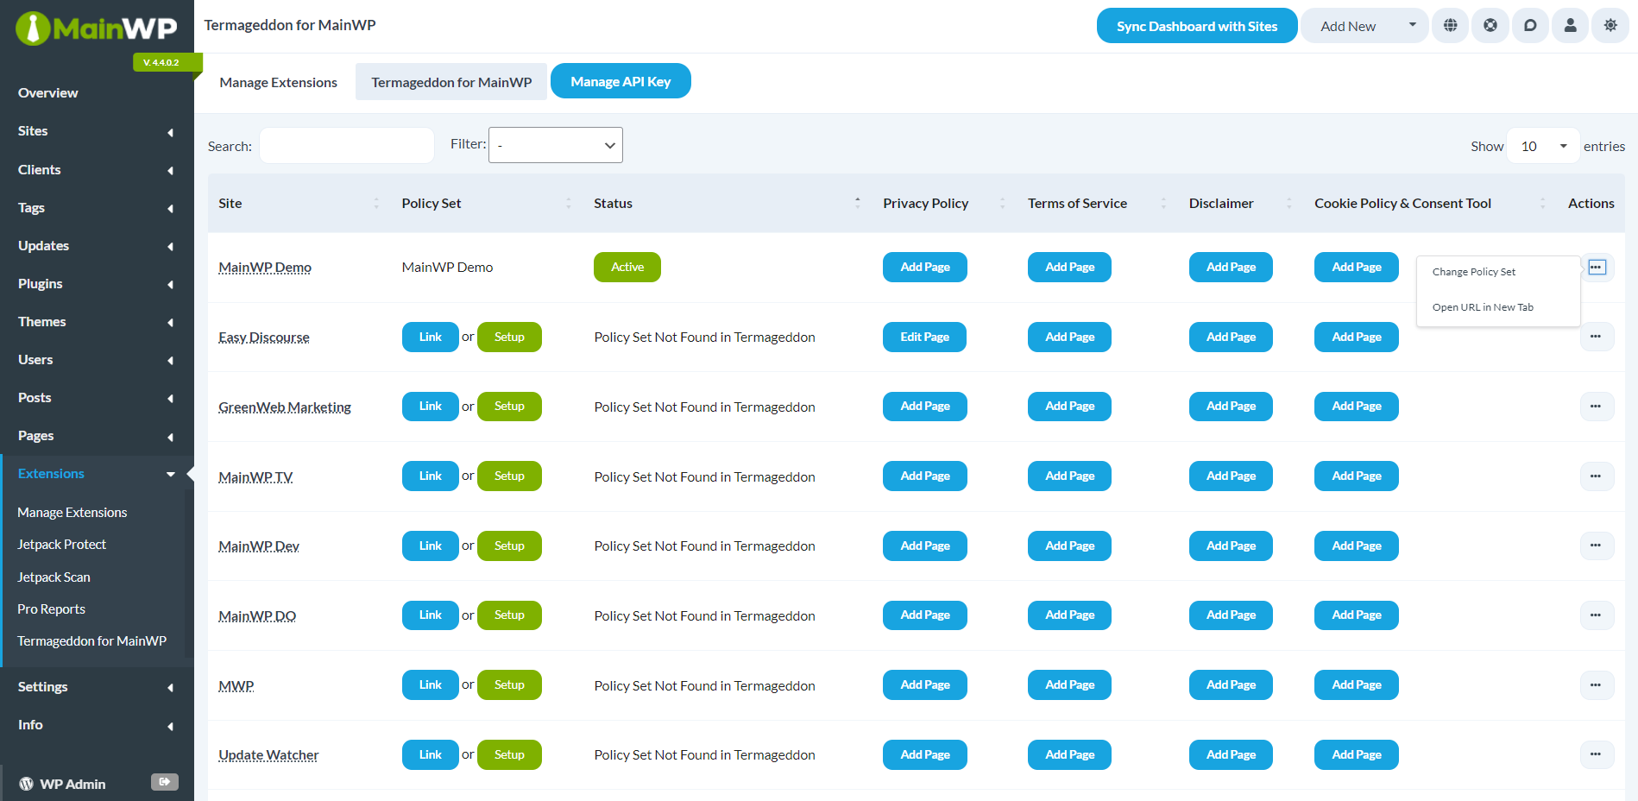The height and width of the screenshot is (801, 1638).
Task: Open the Show entries count dropdown
Action: tap(1543, 146)
